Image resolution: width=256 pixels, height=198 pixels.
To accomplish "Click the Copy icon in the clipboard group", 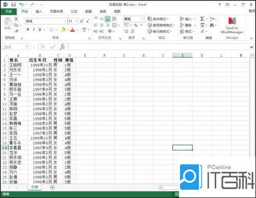I will tap(16, 25).
